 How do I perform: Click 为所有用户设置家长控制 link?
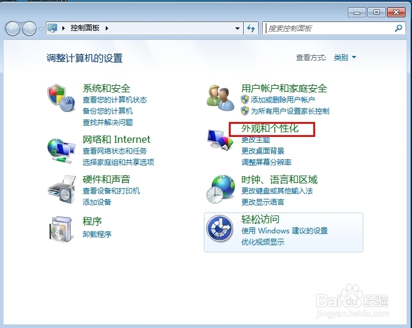click(290, 111)
